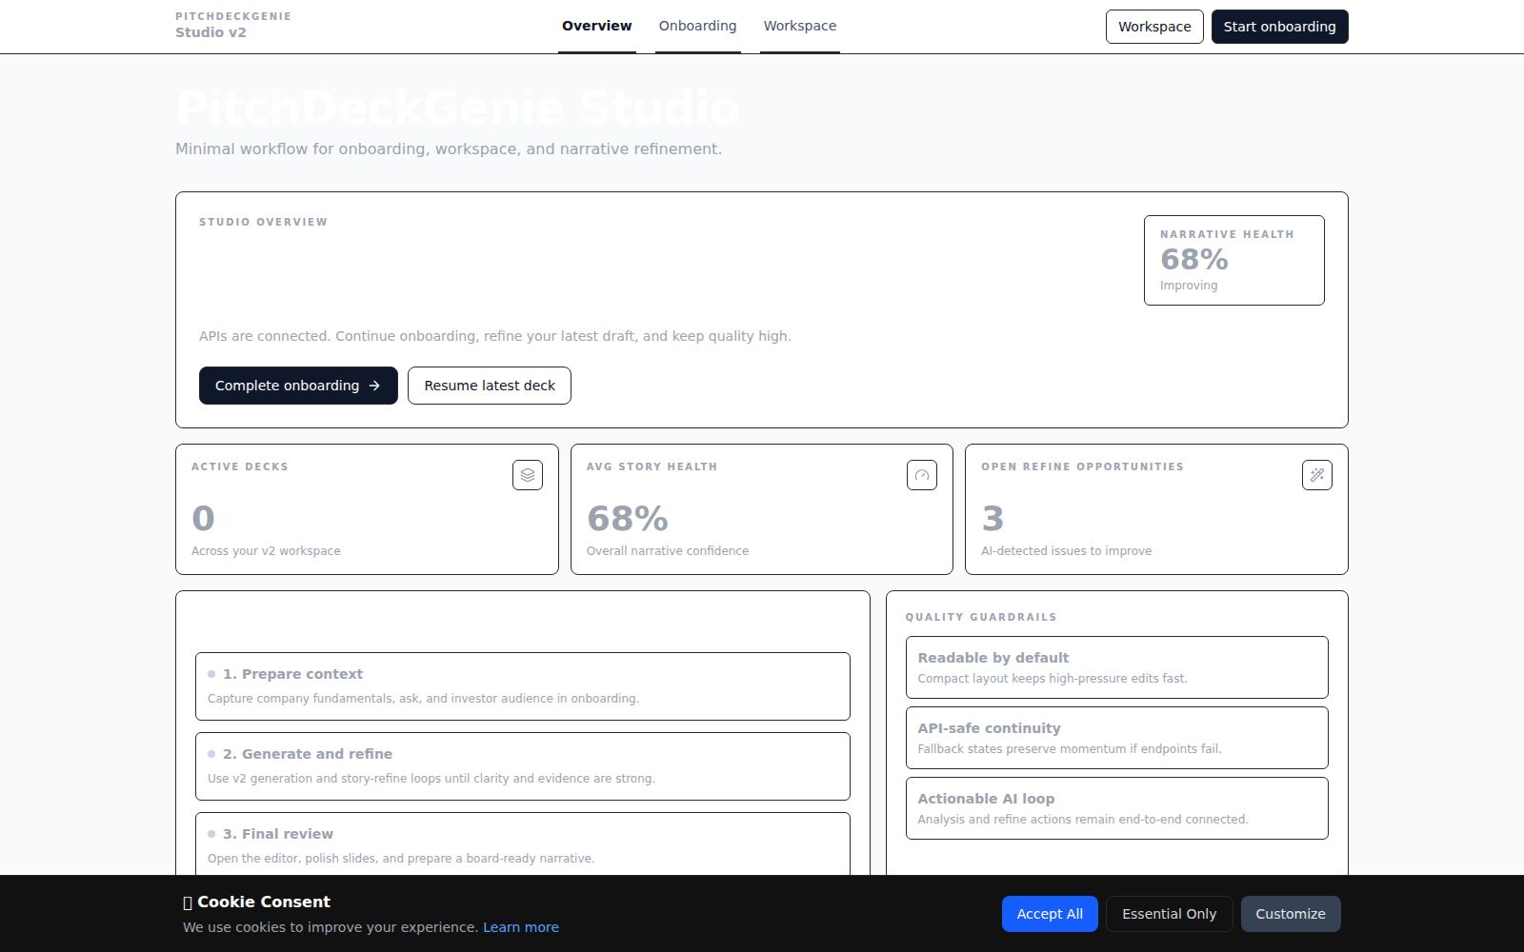
Task: Select the Overview tab
Action: point(596,27)
